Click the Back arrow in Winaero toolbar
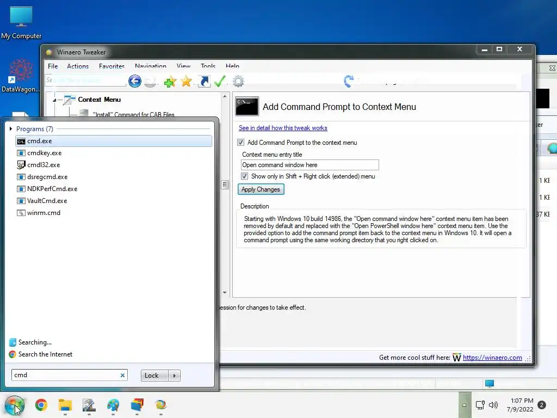Image resolution: width=557 pixels, height=418 pixels. [135, 81]
